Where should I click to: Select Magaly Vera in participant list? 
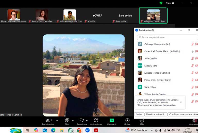151,66
